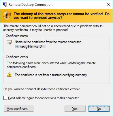Click the yellow banner identity warning heading
This screenshot has height=116, width=113.
tap(61, 16)
